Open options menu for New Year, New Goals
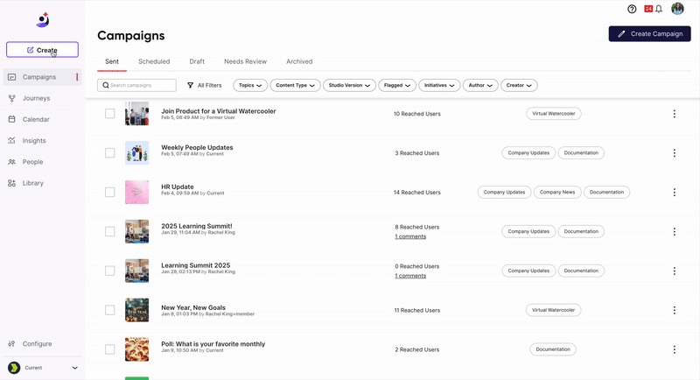Viewport: 700px width, 380px height. coord(674,310)
